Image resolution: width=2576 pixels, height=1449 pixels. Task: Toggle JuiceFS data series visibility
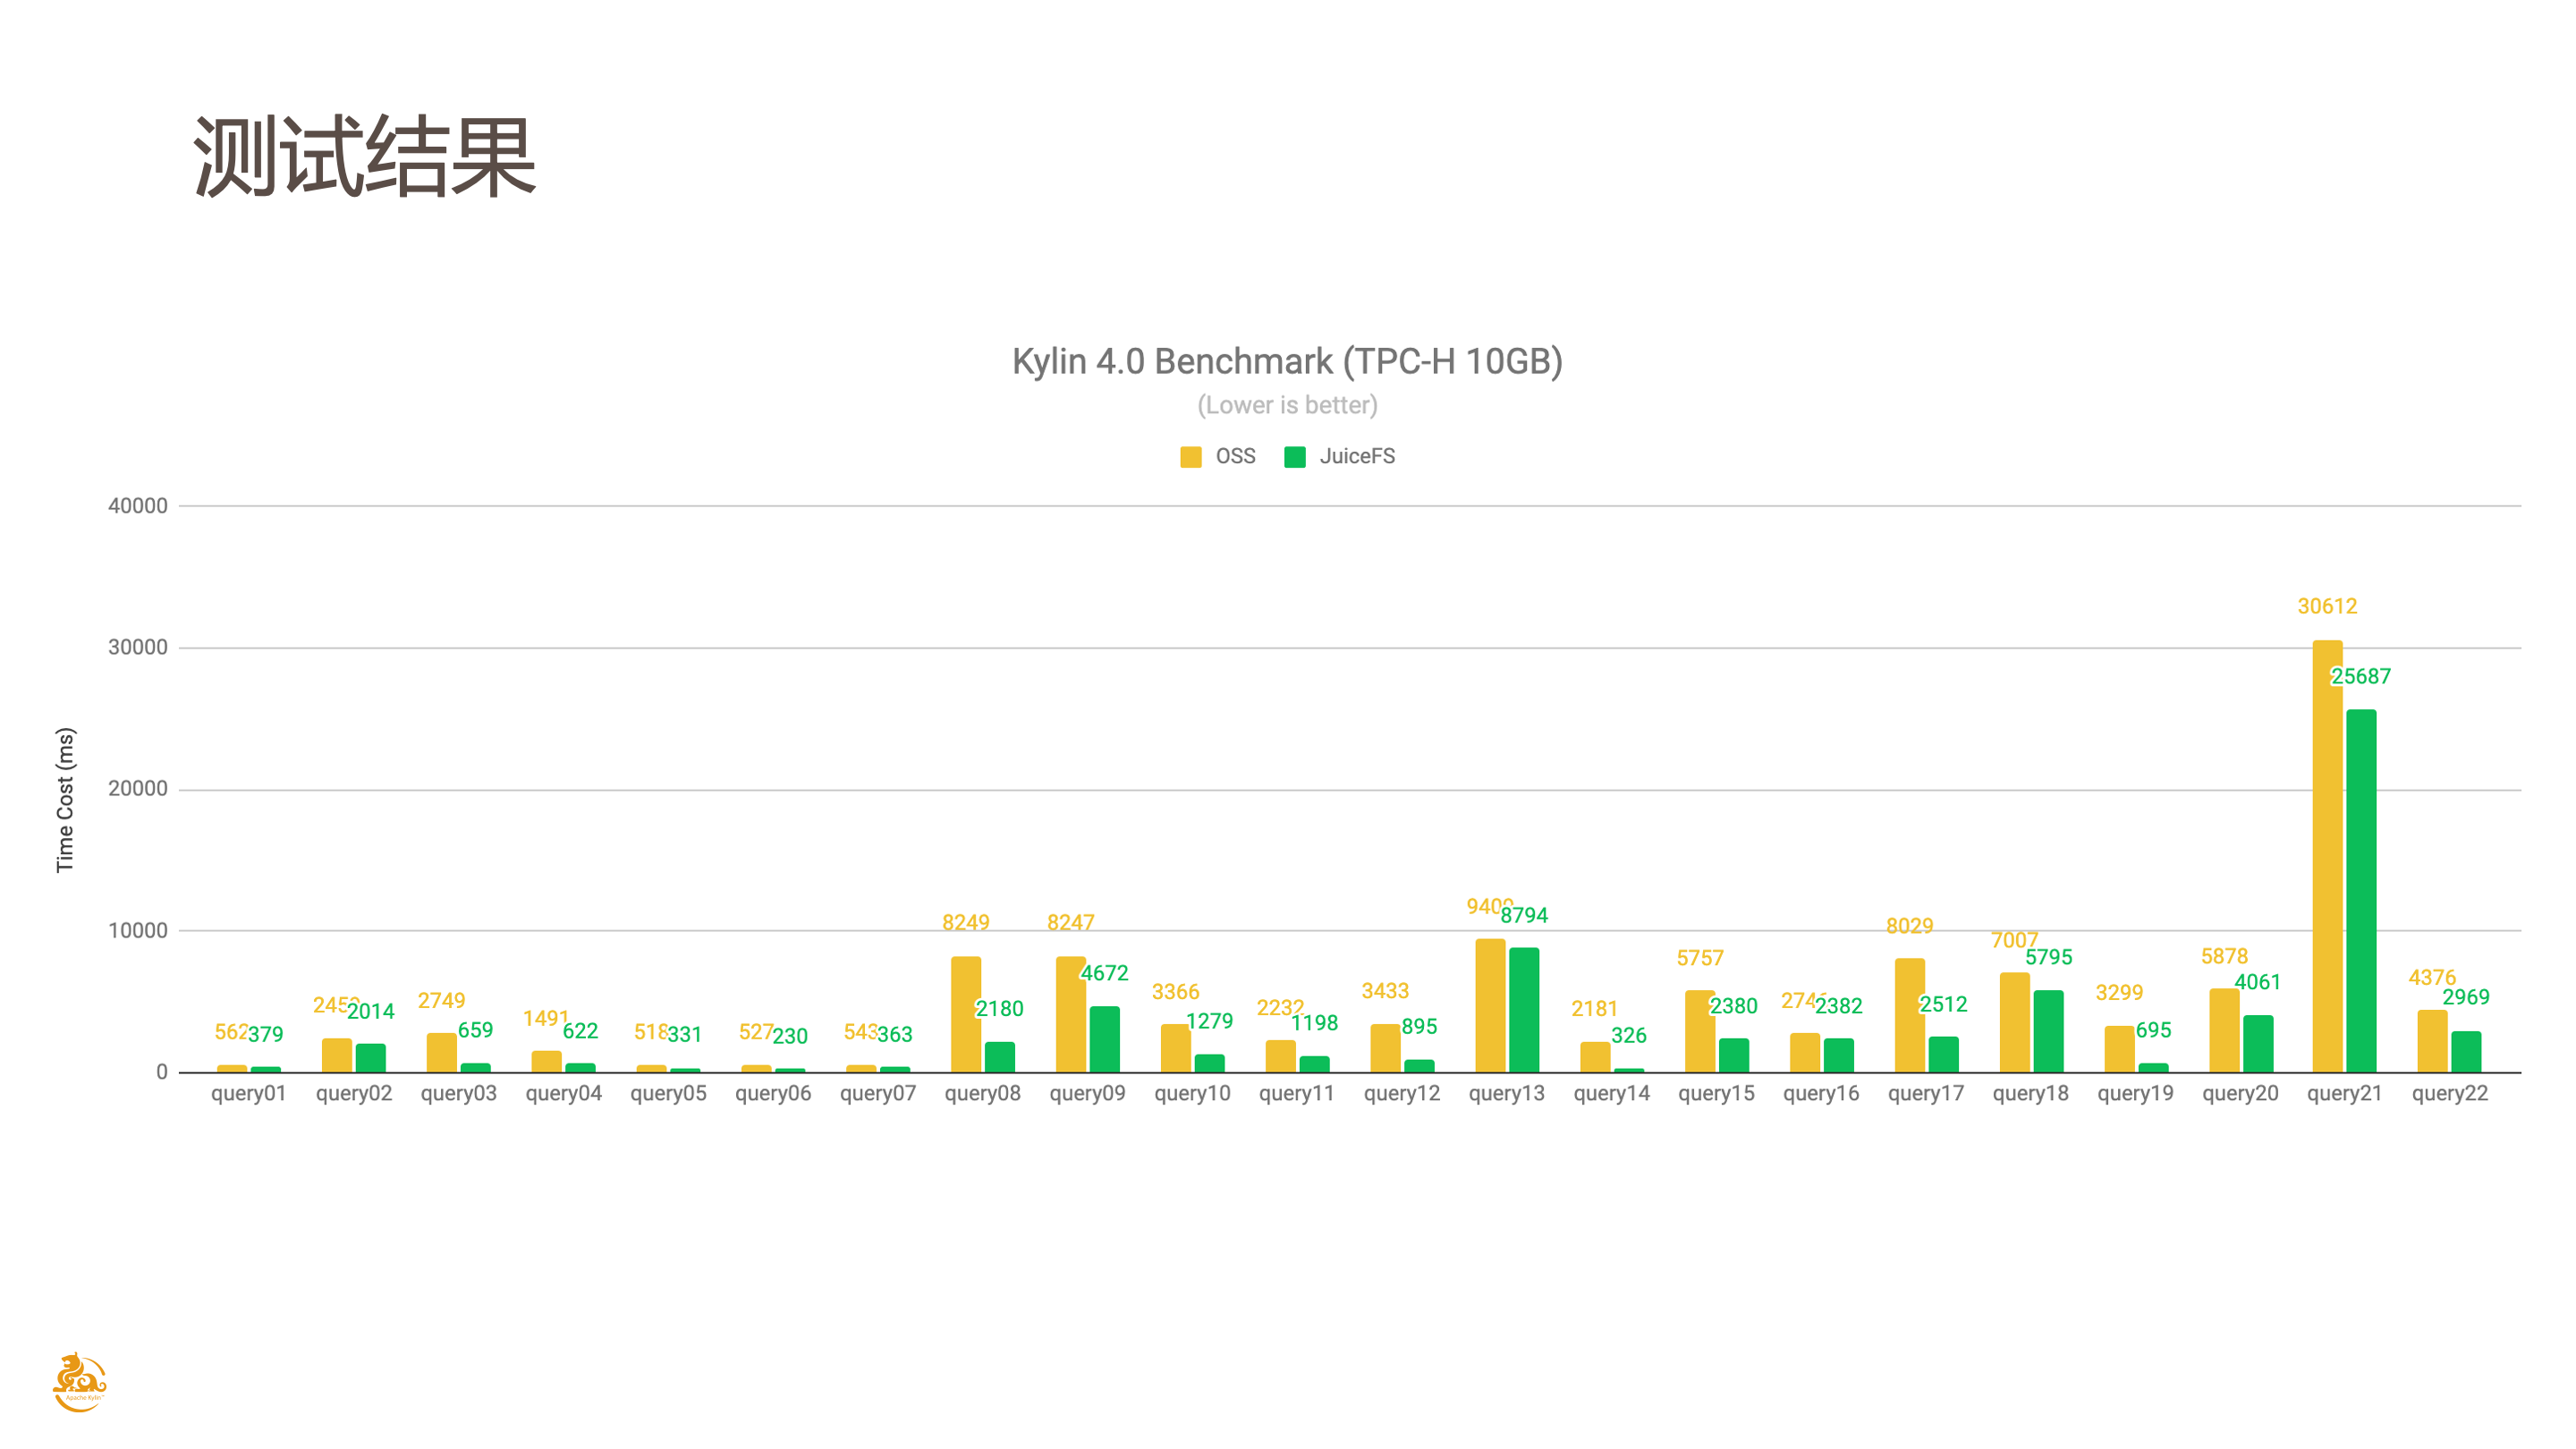click(x=1348, y=456)
